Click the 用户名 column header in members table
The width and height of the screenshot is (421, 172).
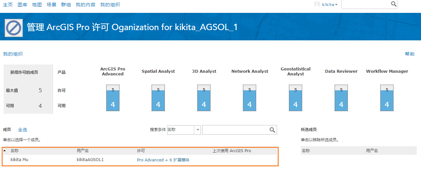coord(83,151)
